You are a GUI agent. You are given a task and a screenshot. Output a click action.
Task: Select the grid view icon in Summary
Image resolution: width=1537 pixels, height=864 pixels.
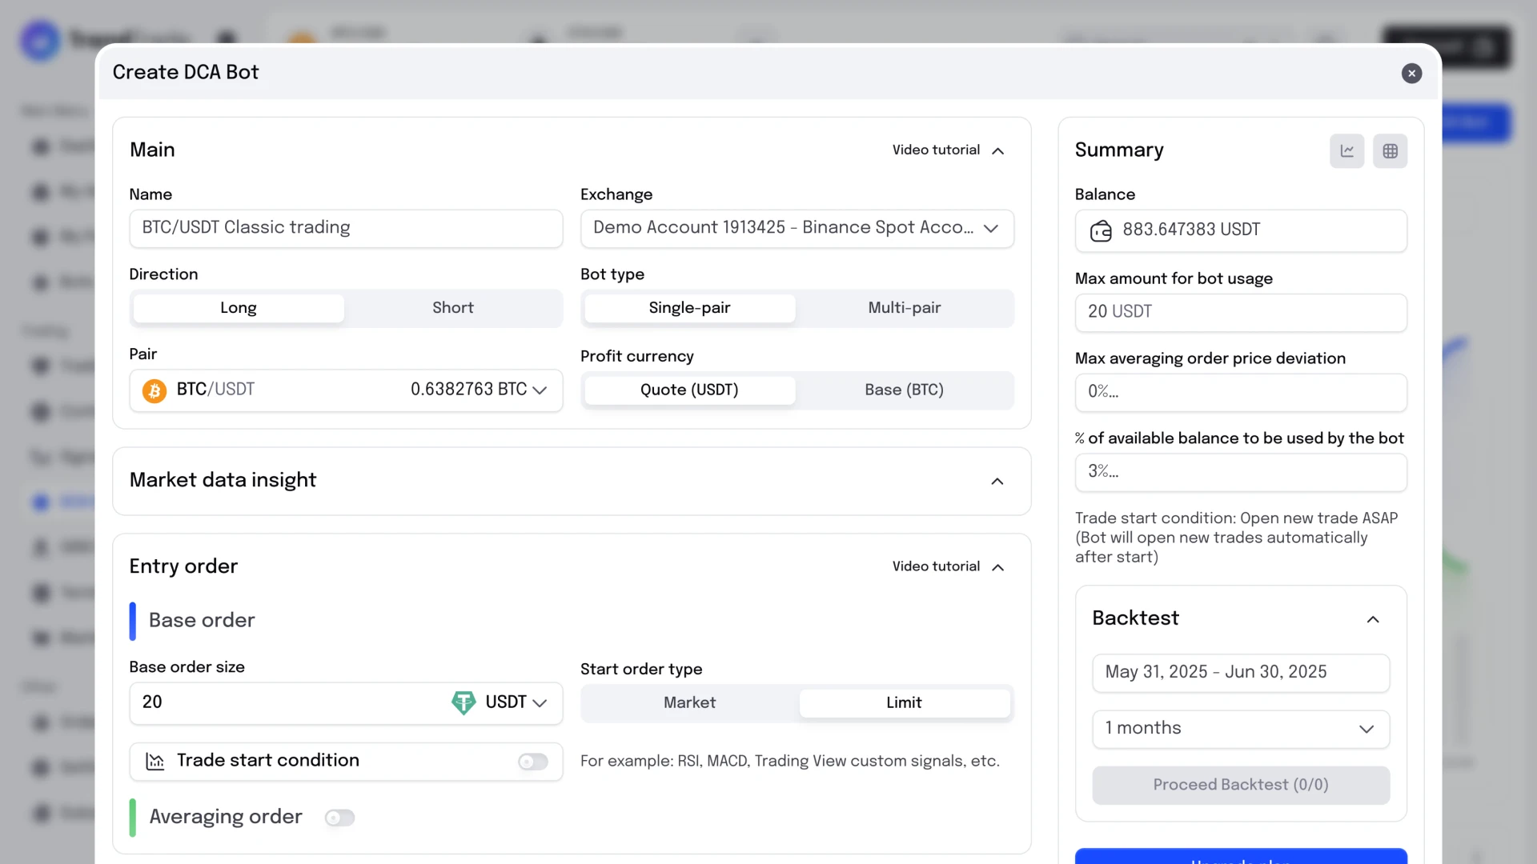[1391, 151]
